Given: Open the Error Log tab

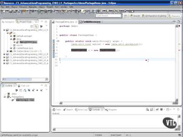Looking at the screenshot, I should click(81, 110).
